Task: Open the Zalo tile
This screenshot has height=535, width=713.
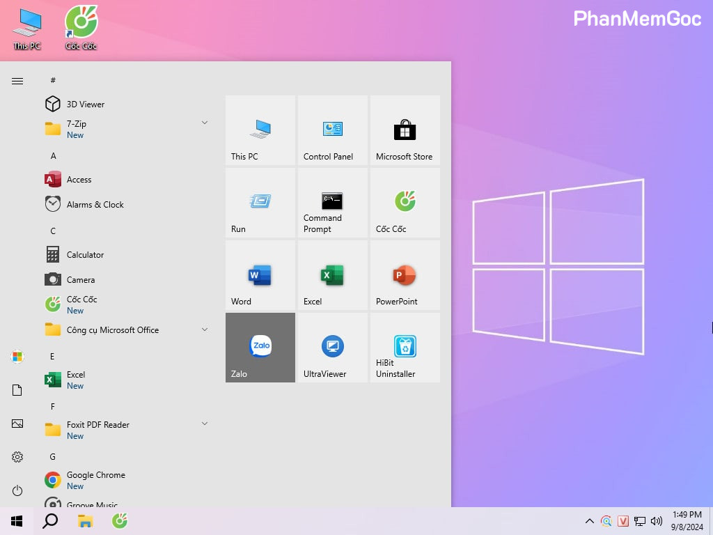Action: click(x=260, y=347)
